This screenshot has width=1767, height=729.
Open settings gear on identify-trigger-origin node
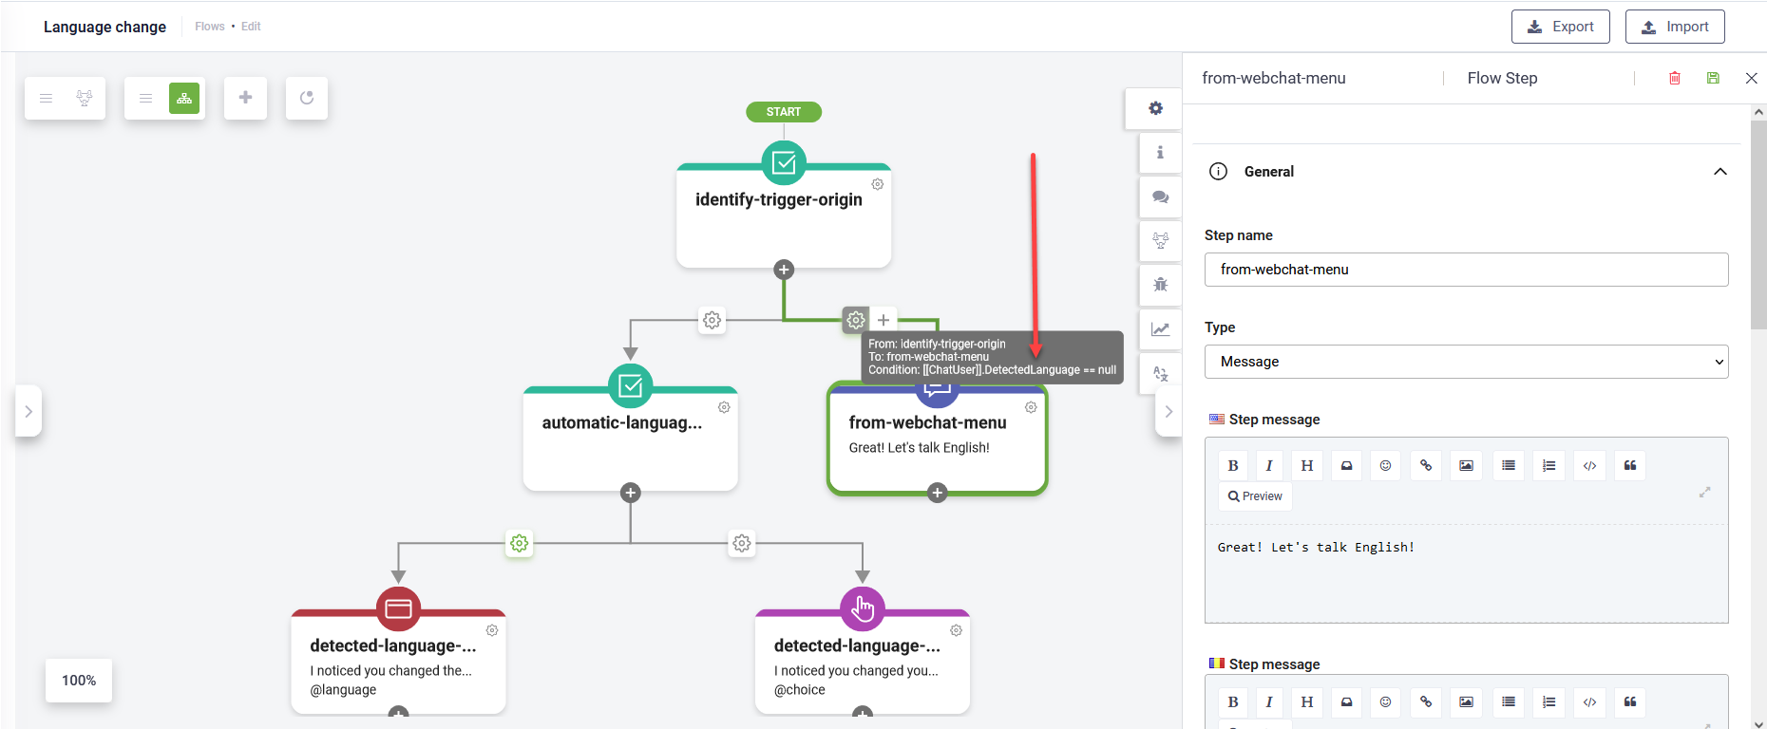[878, 184]
